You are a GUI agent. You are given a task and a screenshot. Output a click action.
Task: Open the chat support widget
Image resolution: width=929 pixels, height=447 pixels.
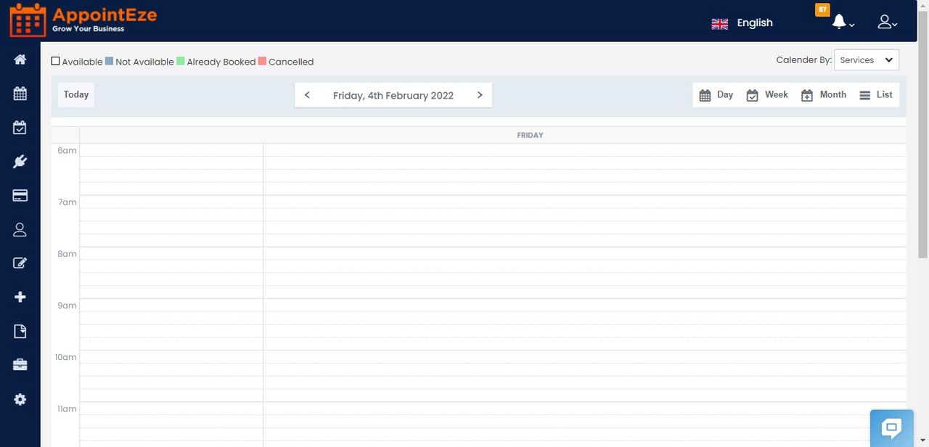pos(892,428)
